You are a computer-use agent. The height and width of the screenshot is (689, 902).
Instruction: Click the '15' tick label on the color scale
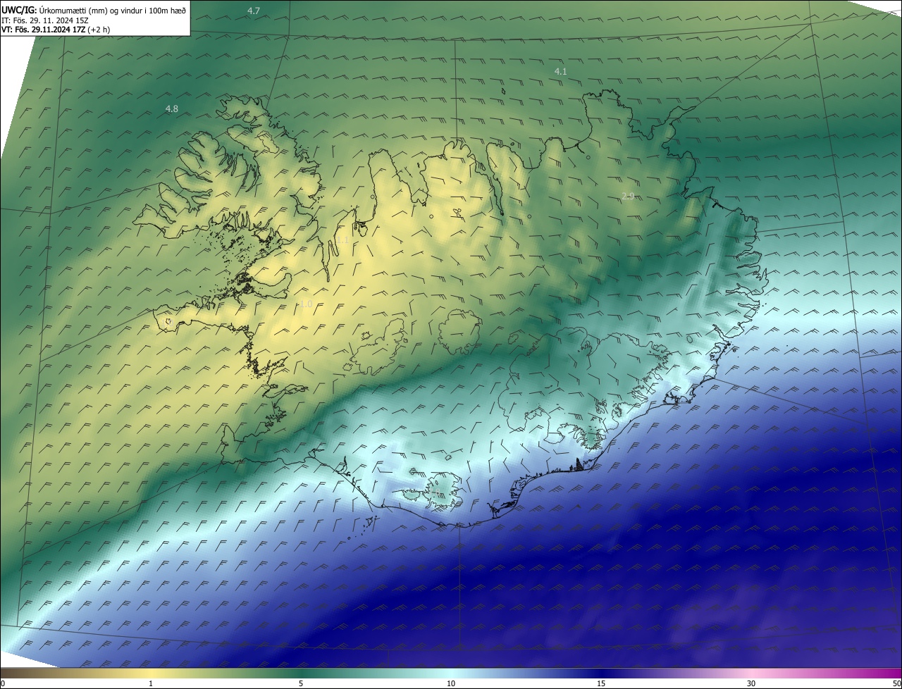601,683
